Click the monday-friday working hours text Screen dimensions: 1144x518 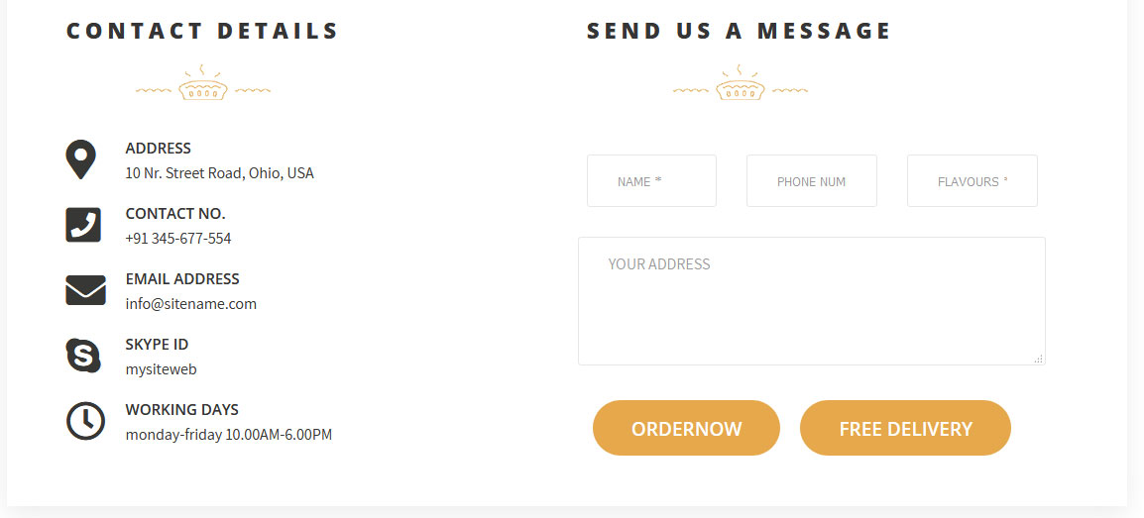(228, 435)
